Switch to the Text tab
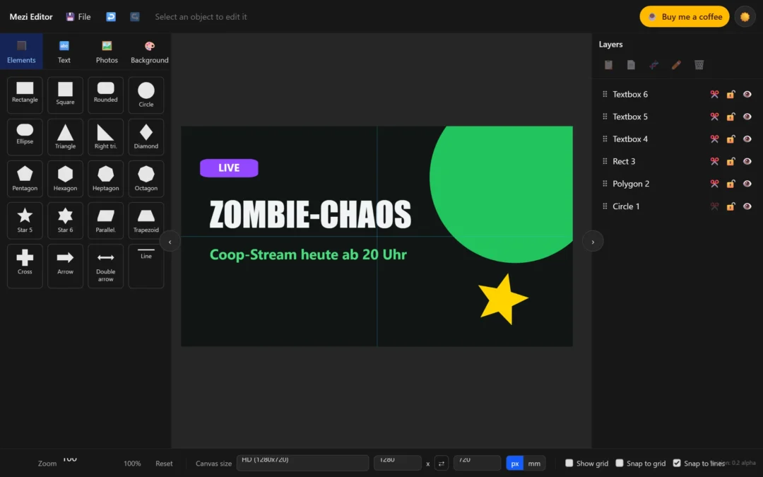 pyautogui.click(x=64, y=52)
